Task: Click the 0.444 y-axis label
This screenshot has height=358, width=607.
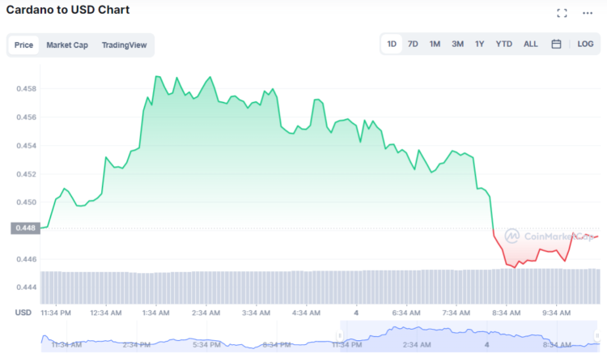Action: coord(27,287)
